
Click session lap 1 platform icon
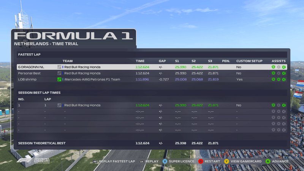[59, 105]
